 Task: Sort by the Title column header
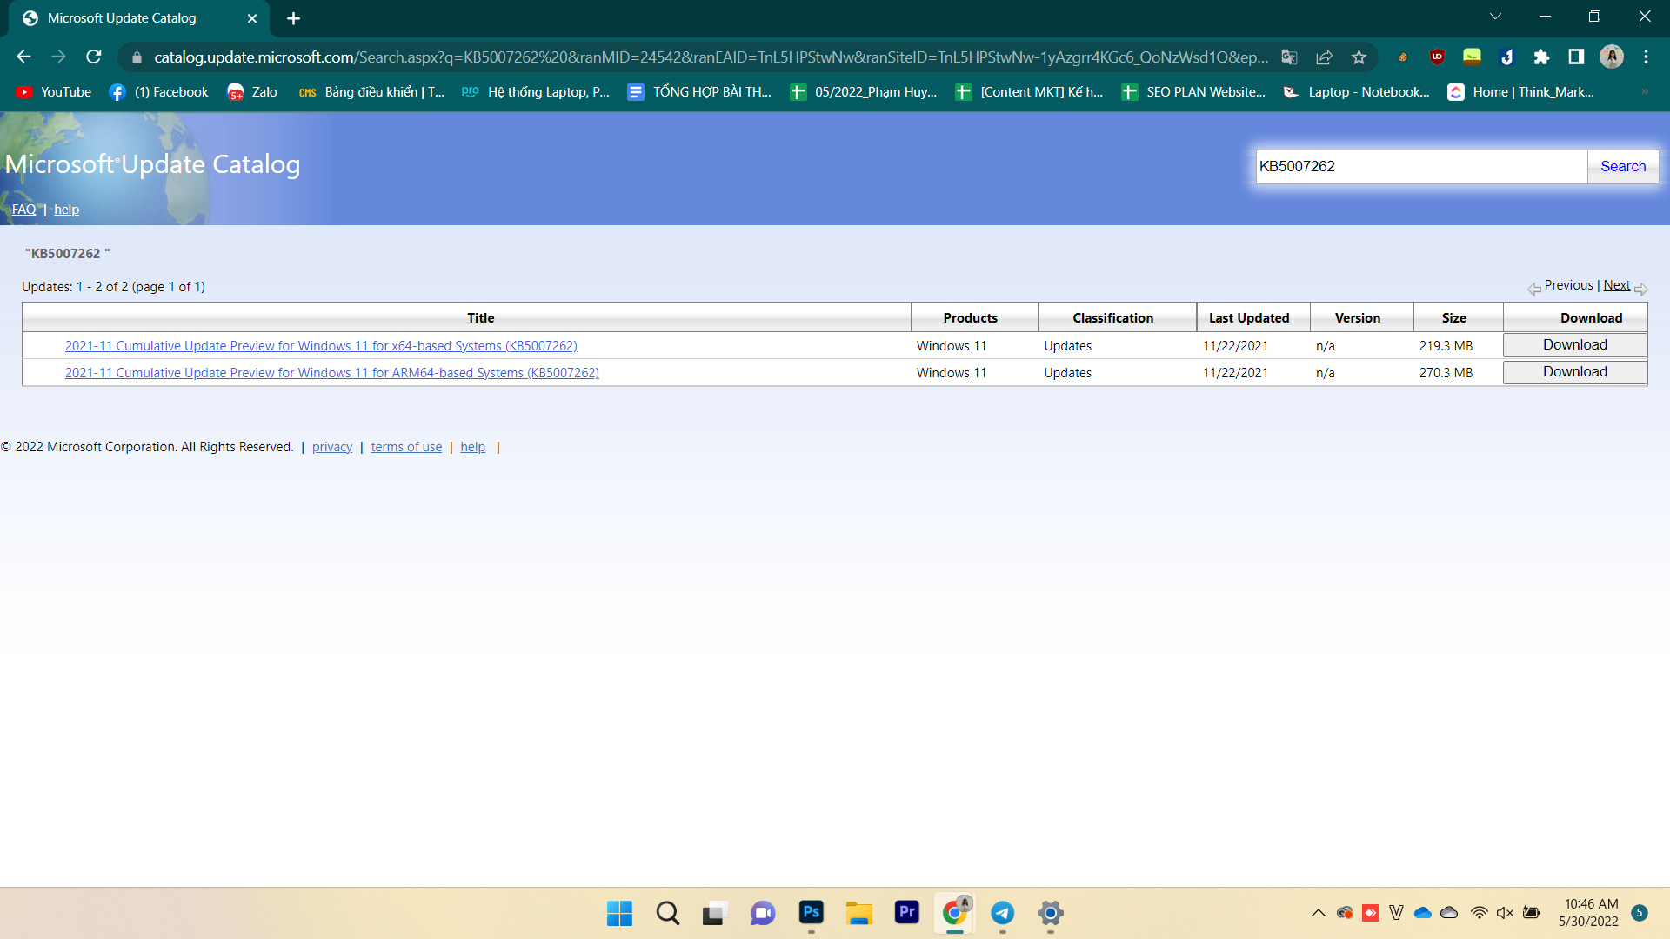[480, 318]
